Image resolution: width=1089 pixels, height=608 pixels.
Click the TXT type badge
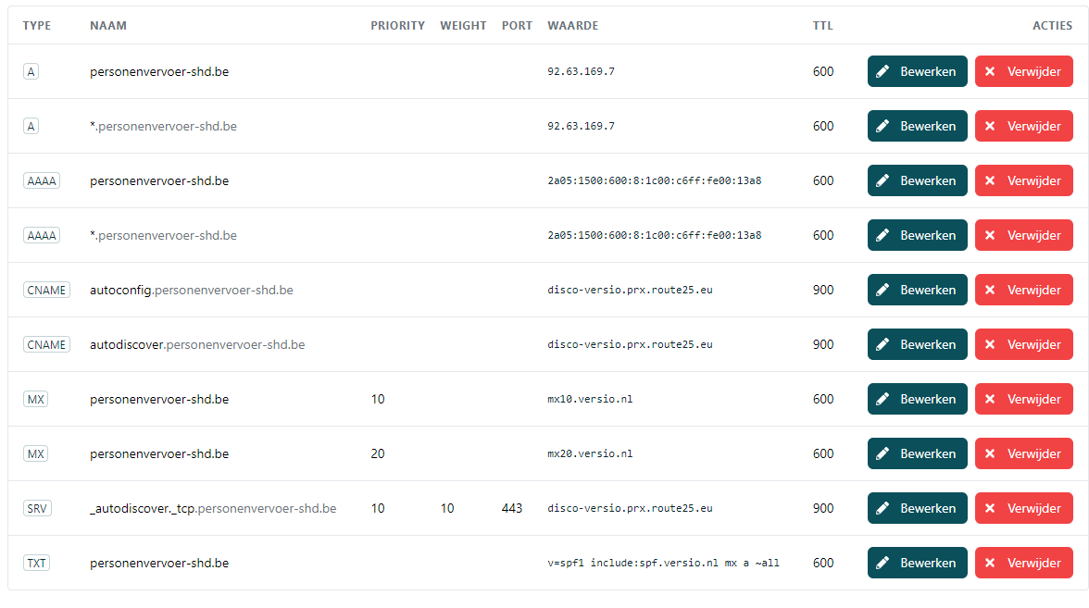pos(35,563)
